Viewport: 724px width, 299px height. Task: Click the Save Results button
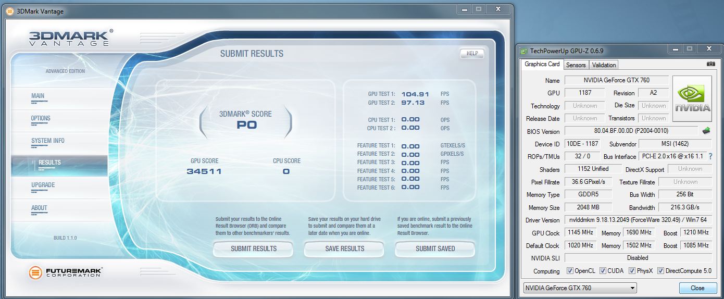[x=344, y=249]
